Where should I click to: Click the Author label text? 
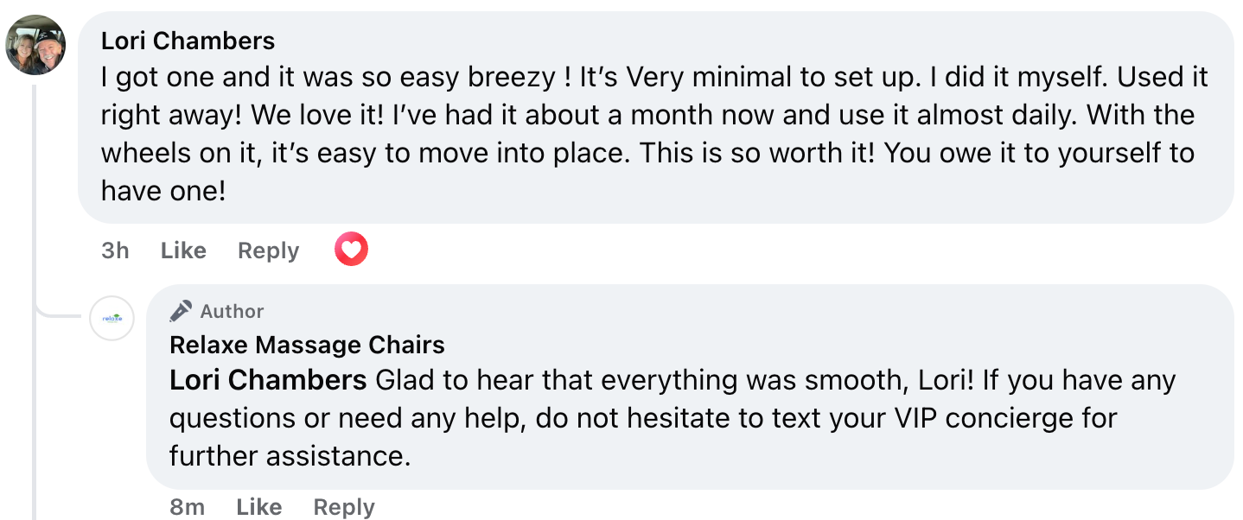coord(232,311)
